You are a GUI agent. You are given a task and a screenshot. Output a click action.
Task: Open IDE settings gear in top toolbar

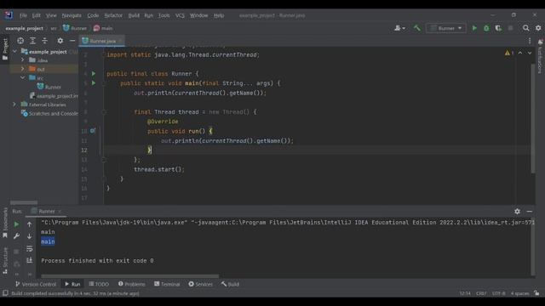tap(538, 28)
